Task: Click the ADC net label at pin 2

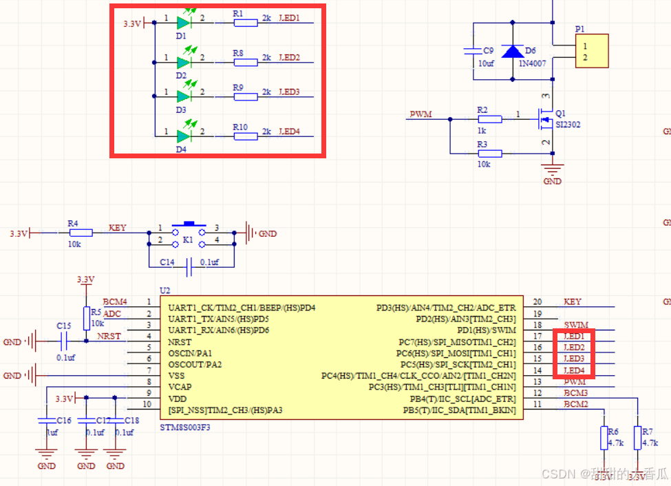Action: [x=112, y=313]
